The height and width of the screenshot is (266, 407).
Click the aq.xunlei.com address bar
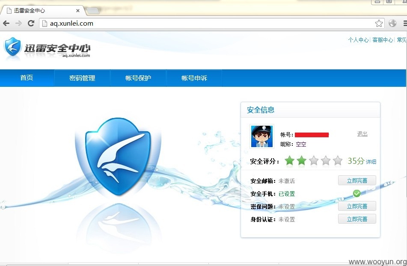tap(213, 24)
